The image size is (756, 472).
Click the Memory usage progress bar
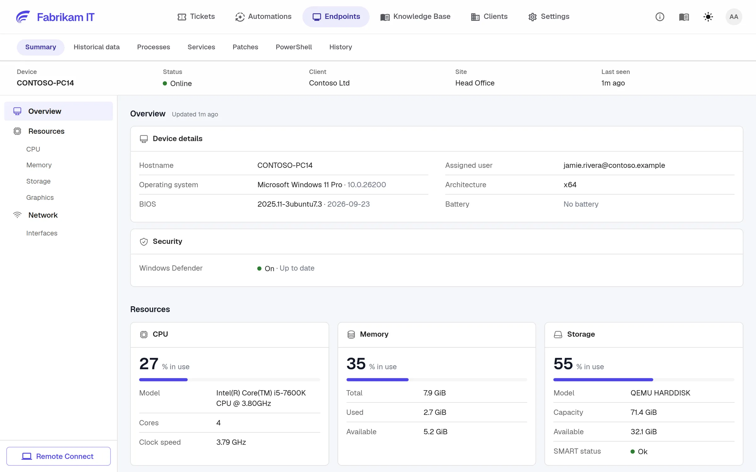coord(437,380)
